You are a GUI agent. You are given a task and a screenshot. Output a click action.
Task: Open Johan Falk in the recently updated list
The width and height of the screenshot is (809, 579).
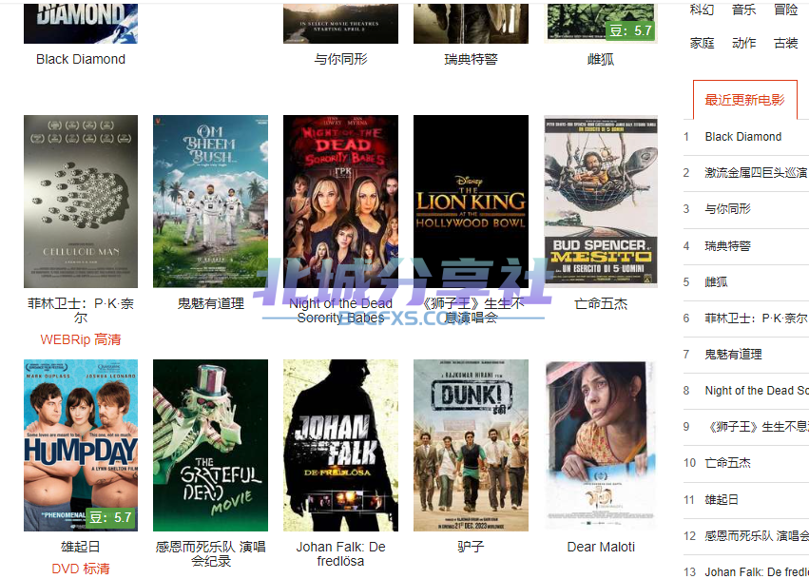[757, 572]
